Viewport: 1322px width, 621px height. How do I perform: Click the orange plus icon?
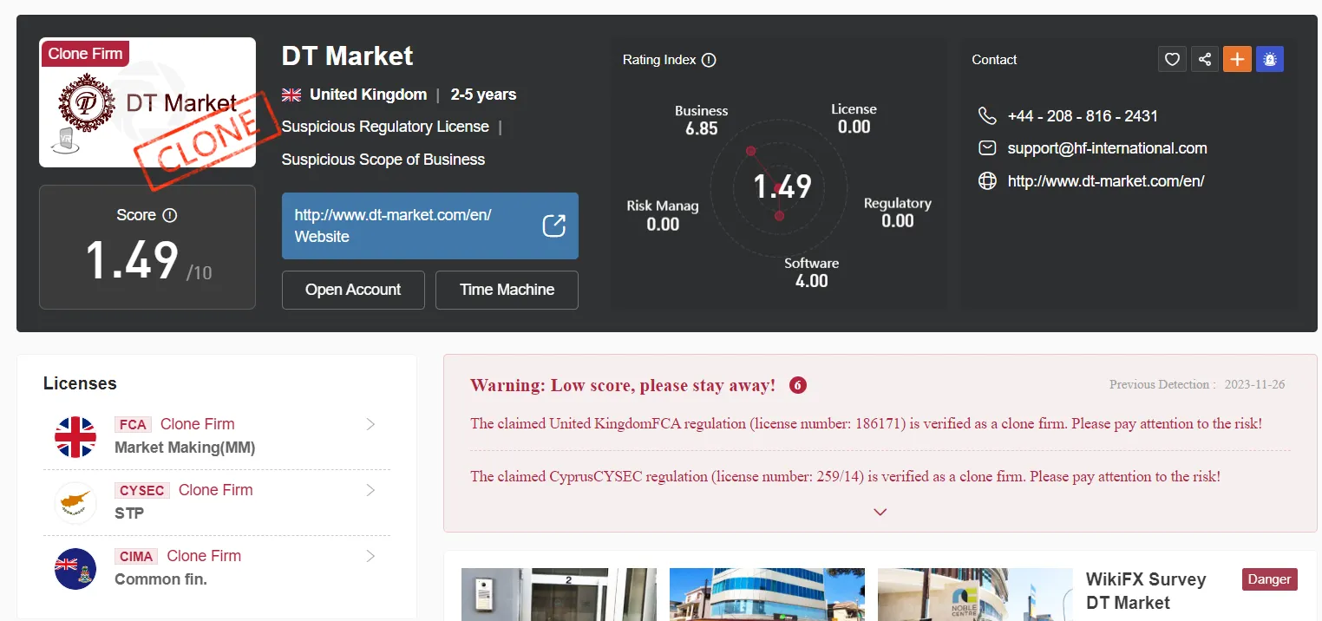click(x=1237, y=59)
